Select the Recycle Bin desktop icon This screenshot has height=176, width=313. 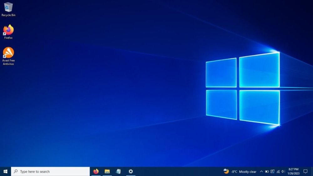pyautogui.click(x=8, y=8)
